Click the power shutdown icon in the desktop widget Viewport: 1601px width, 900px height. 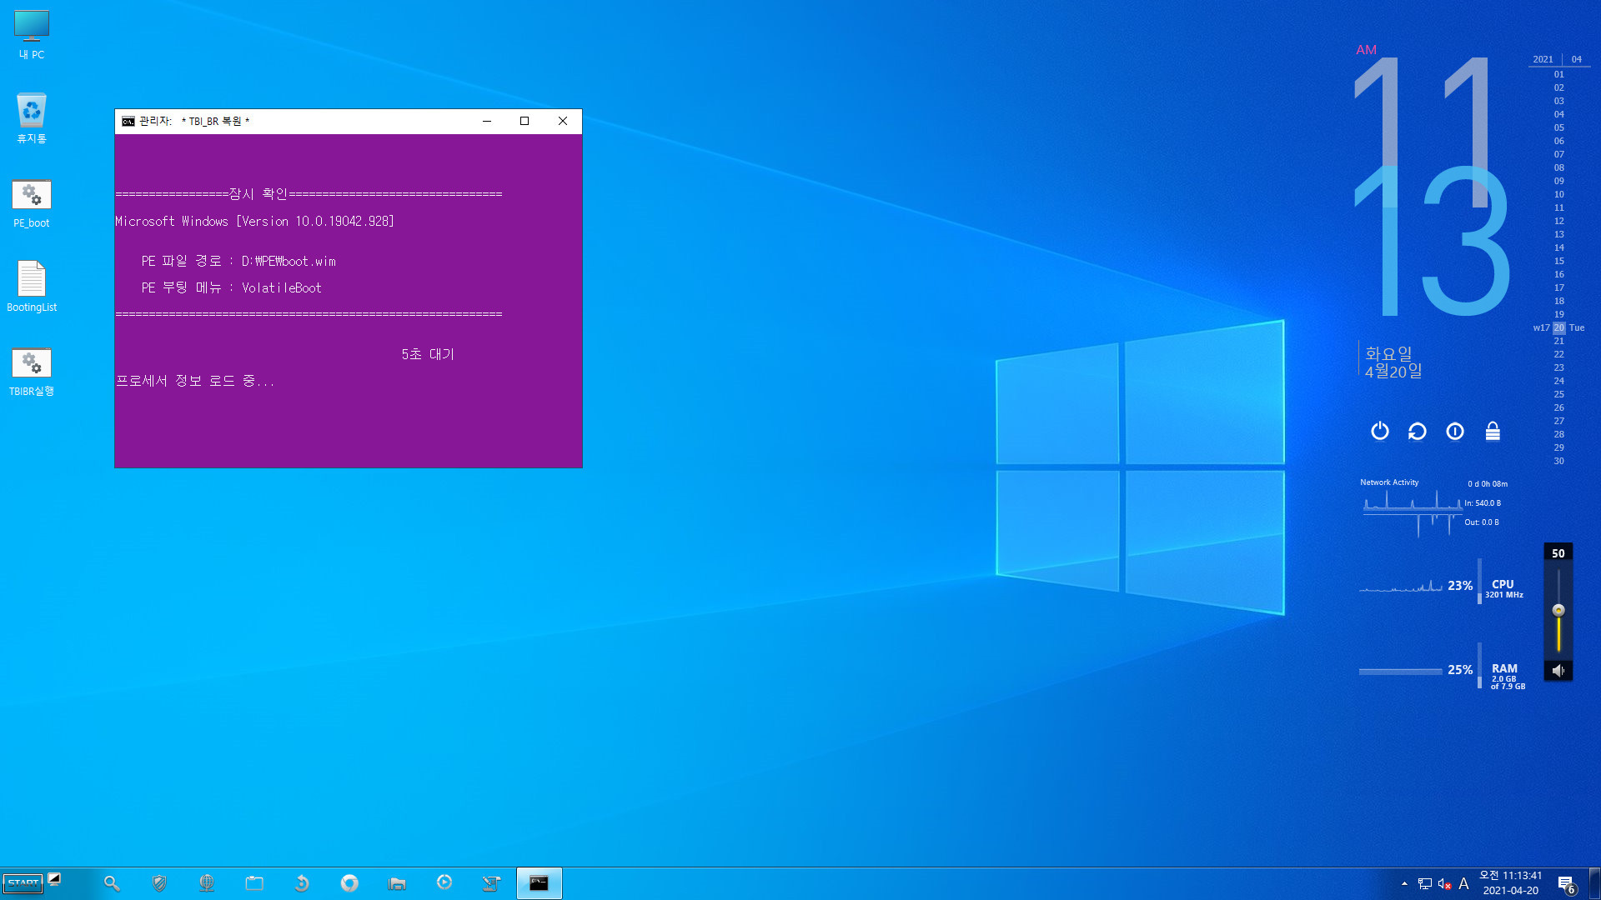click(1380, 431)
